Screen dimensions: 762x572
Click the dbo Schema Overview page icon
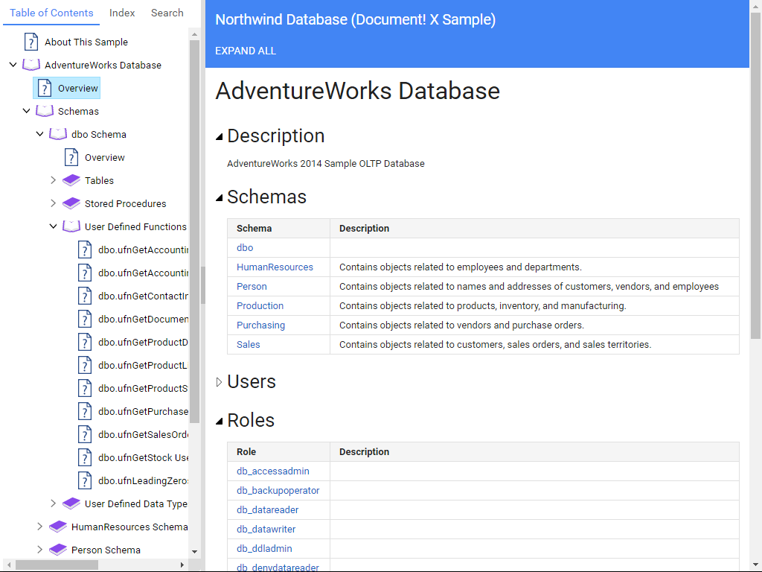point(71,157)
